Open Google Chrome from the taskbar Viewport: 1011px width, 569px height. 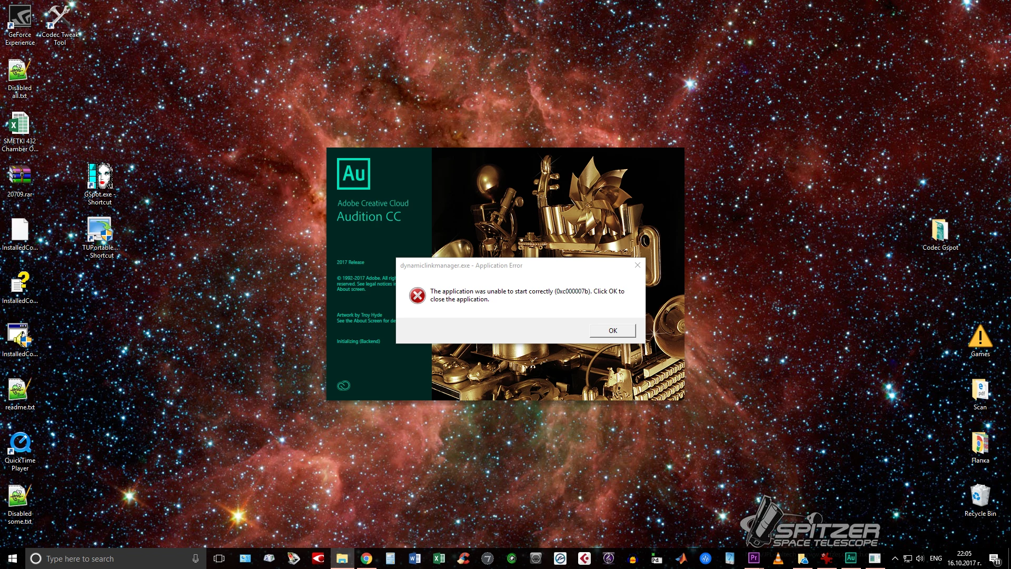point(366,558)
